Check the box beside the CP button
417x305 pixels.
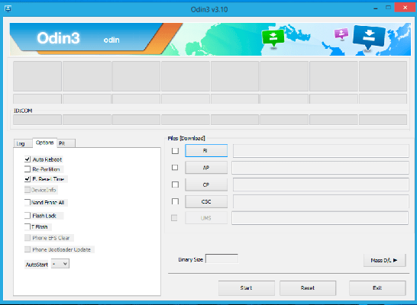point(175,185)
